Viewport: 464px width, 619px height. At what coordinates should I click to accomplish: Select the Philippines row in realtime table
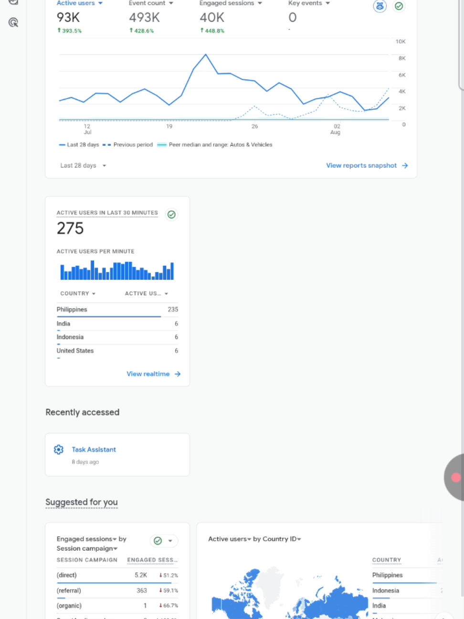117,309
